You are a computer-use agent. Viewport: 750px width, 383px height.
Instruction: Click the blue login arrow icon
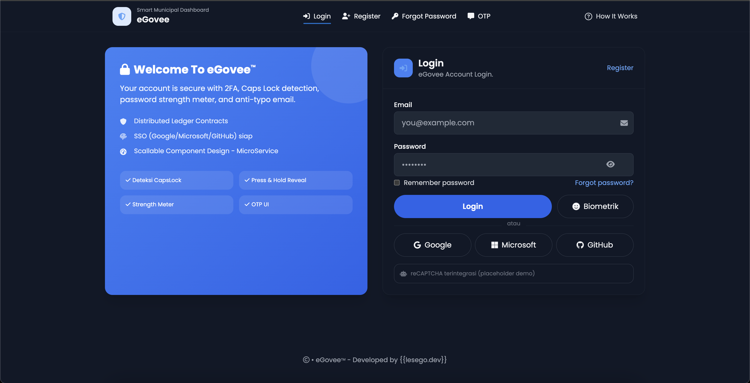403,68
